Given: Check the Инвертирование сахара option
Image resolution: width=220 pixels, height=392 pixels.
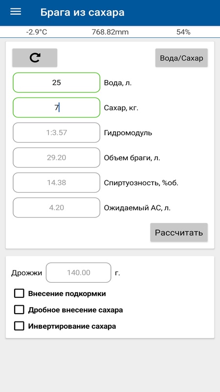Looking at the screenshot, I should [19, 326].
